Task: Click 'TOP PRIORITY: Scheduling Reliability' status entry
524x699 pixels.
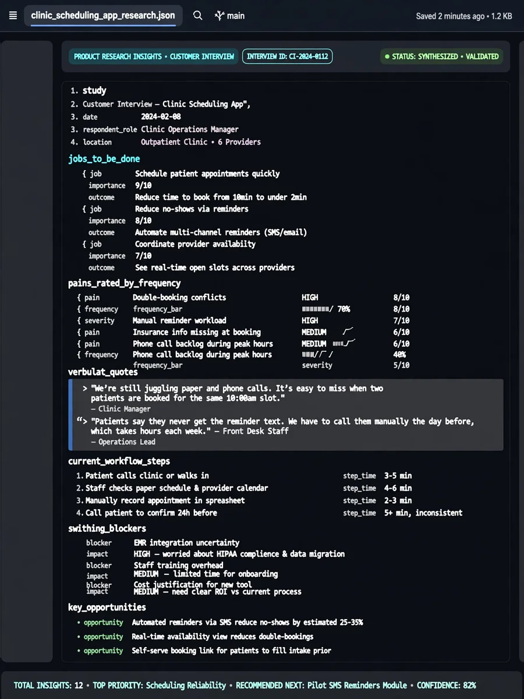Action: pos(159,686)
